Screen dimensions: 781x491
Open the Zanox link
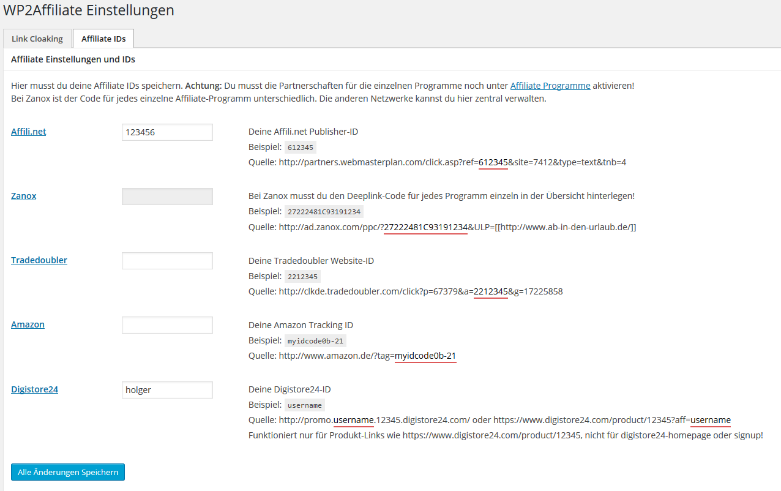click(23, 196)
